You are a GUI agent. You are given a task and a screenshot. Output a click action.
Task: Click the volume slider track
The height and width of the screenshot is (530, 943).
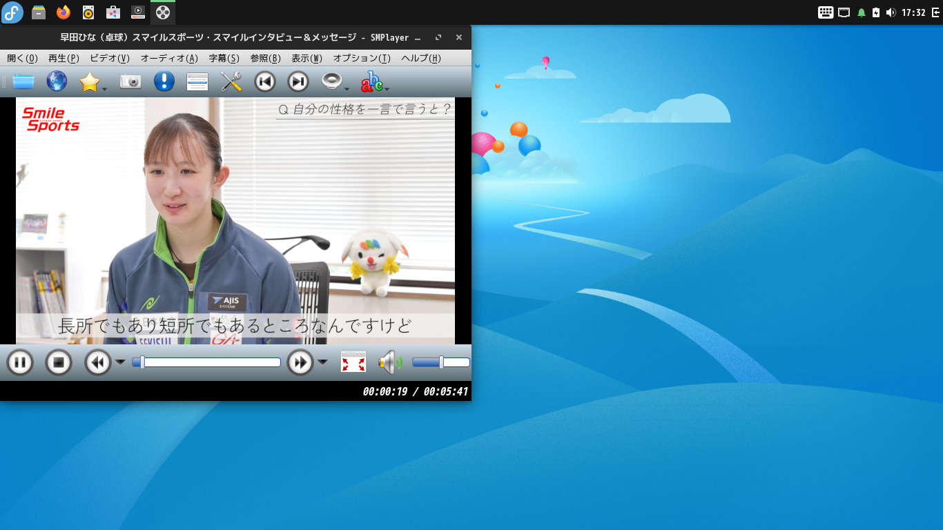tap(441, 362)
